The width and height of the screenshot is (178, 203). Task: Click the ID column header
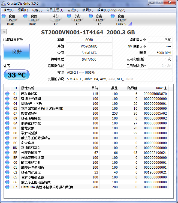click(15, 88)
